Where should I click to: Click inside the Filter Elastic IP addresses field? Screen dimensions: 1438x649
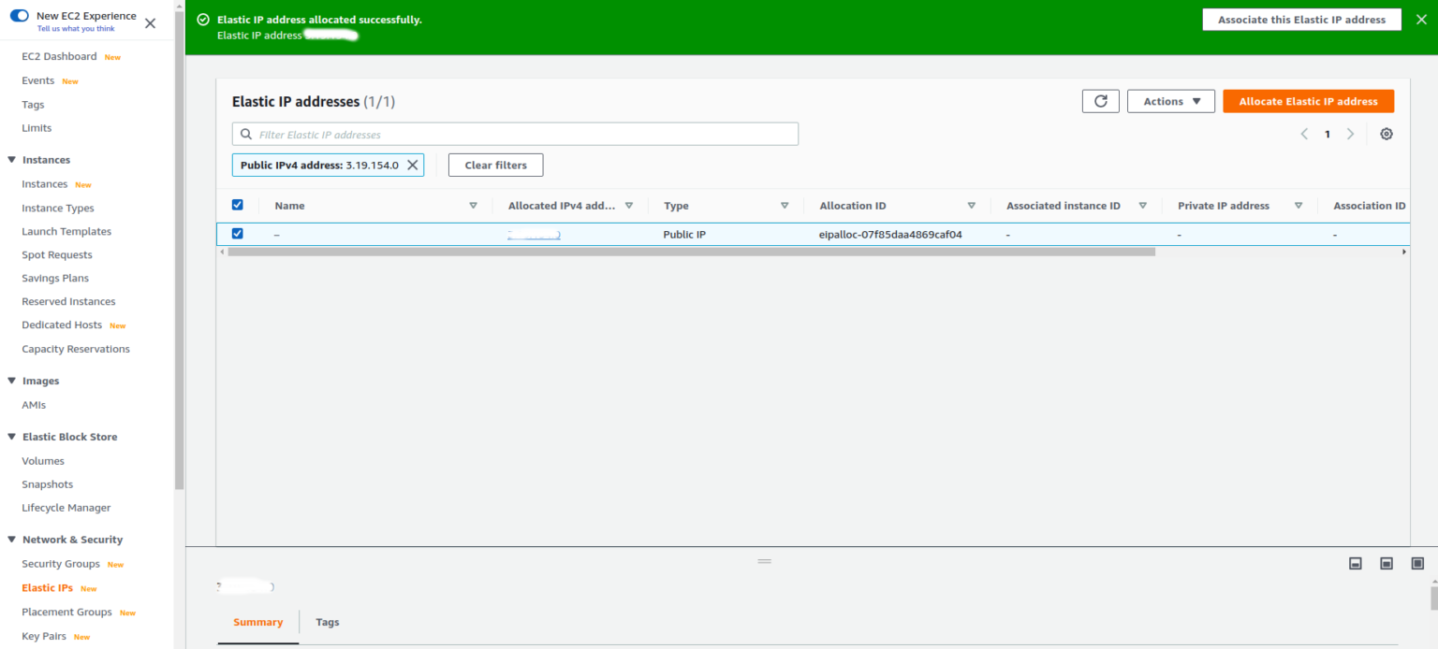[515, 134]
